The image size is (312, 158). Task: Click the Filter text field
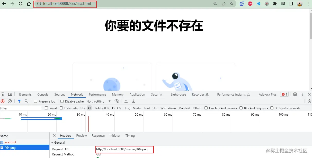(x=21, y=108)
